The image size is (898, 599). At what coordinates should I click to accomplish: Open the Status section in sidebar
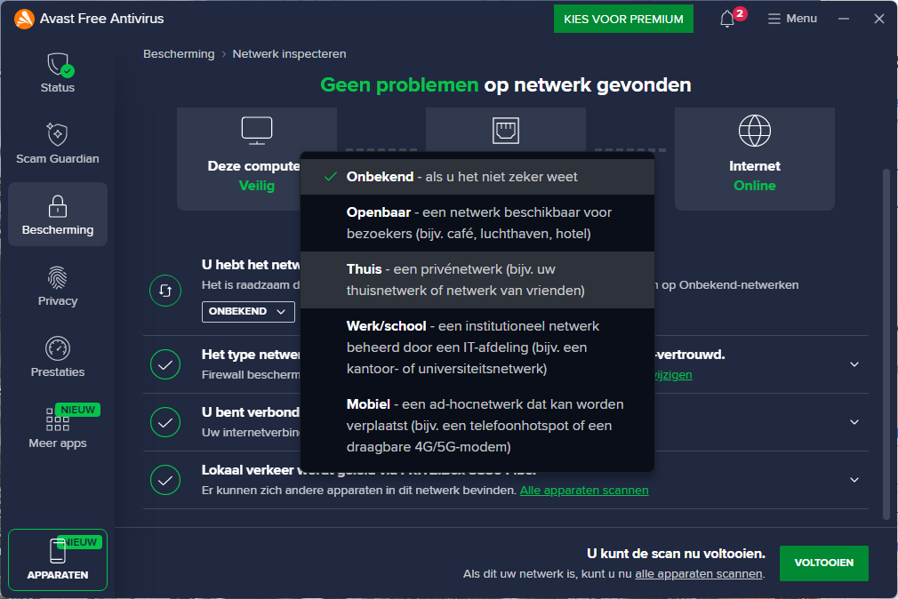[57, 73]
